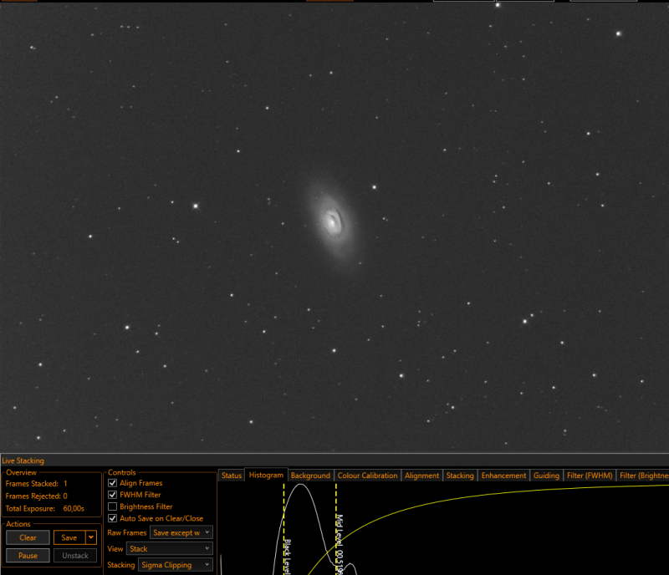The height and width of the screenshot is (575, 669).
Task: Click the Live Stacking panel title
Action: point(23,461)
